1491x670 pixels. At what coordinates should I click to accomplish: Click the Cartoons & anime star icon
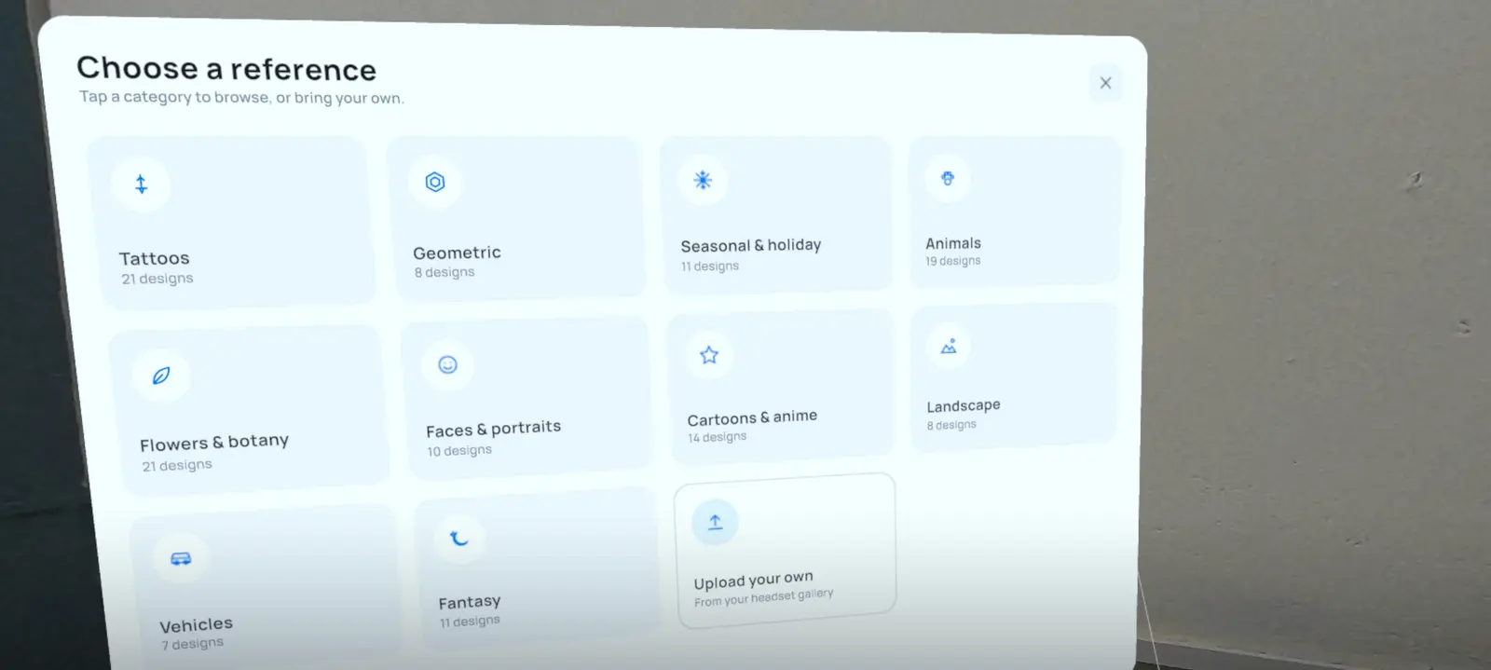pyautogui.click(x=709, y=355)
